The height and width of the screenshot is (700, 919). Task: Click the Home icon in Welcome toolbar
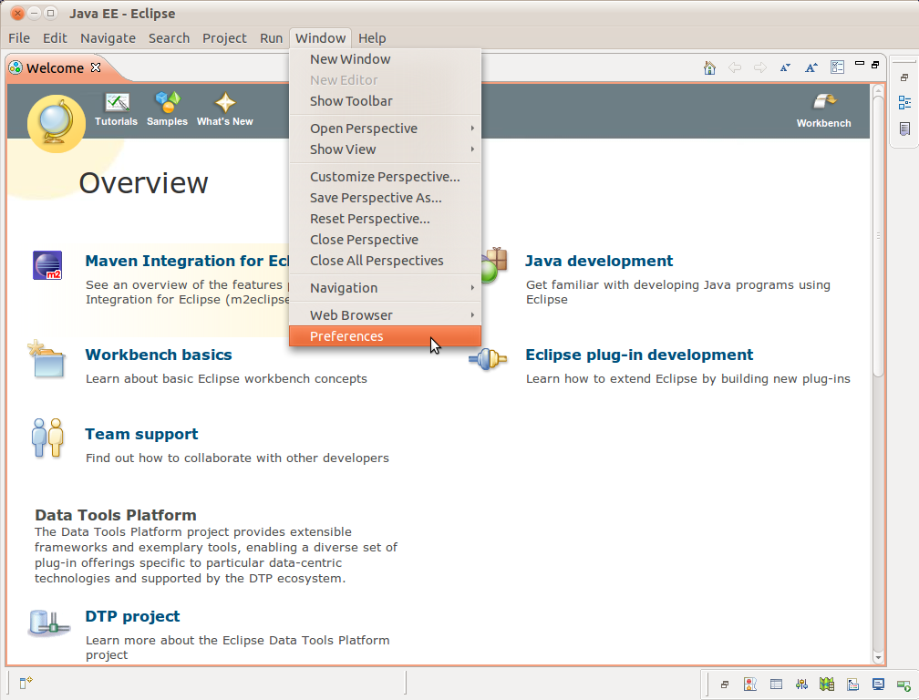(x=709, y=67)
